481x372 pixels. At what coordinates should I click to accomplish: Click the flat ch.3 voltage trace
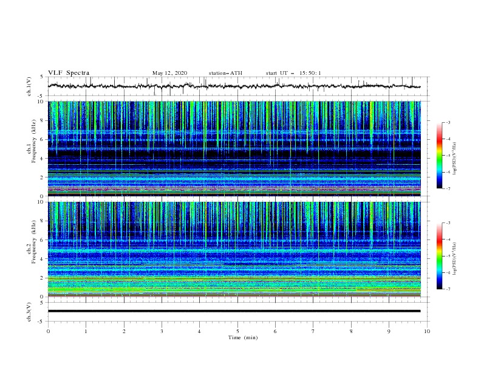point(234,311)
